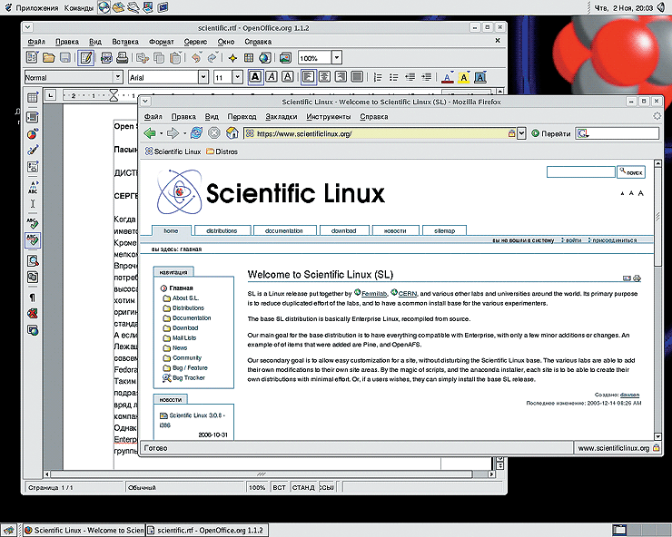Click website search input field

tap(580, 172)
